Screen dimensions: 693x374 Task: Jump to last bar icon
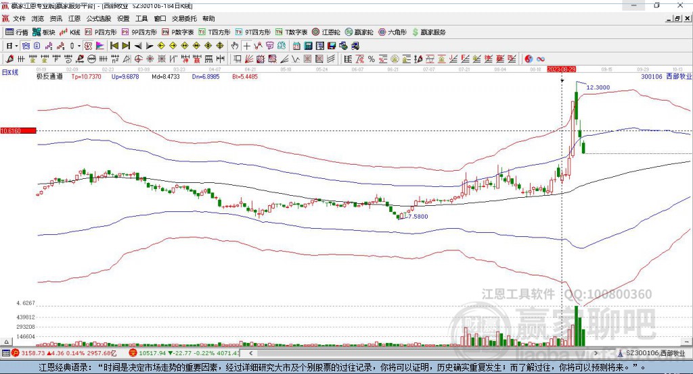click(x=126, y=46)
